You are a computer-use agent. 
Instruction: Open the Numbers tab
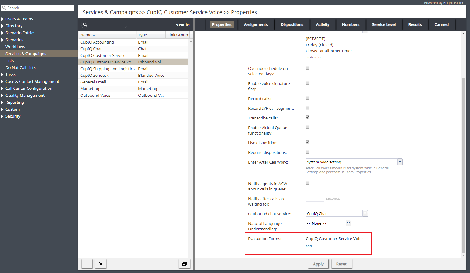point(351,24)
